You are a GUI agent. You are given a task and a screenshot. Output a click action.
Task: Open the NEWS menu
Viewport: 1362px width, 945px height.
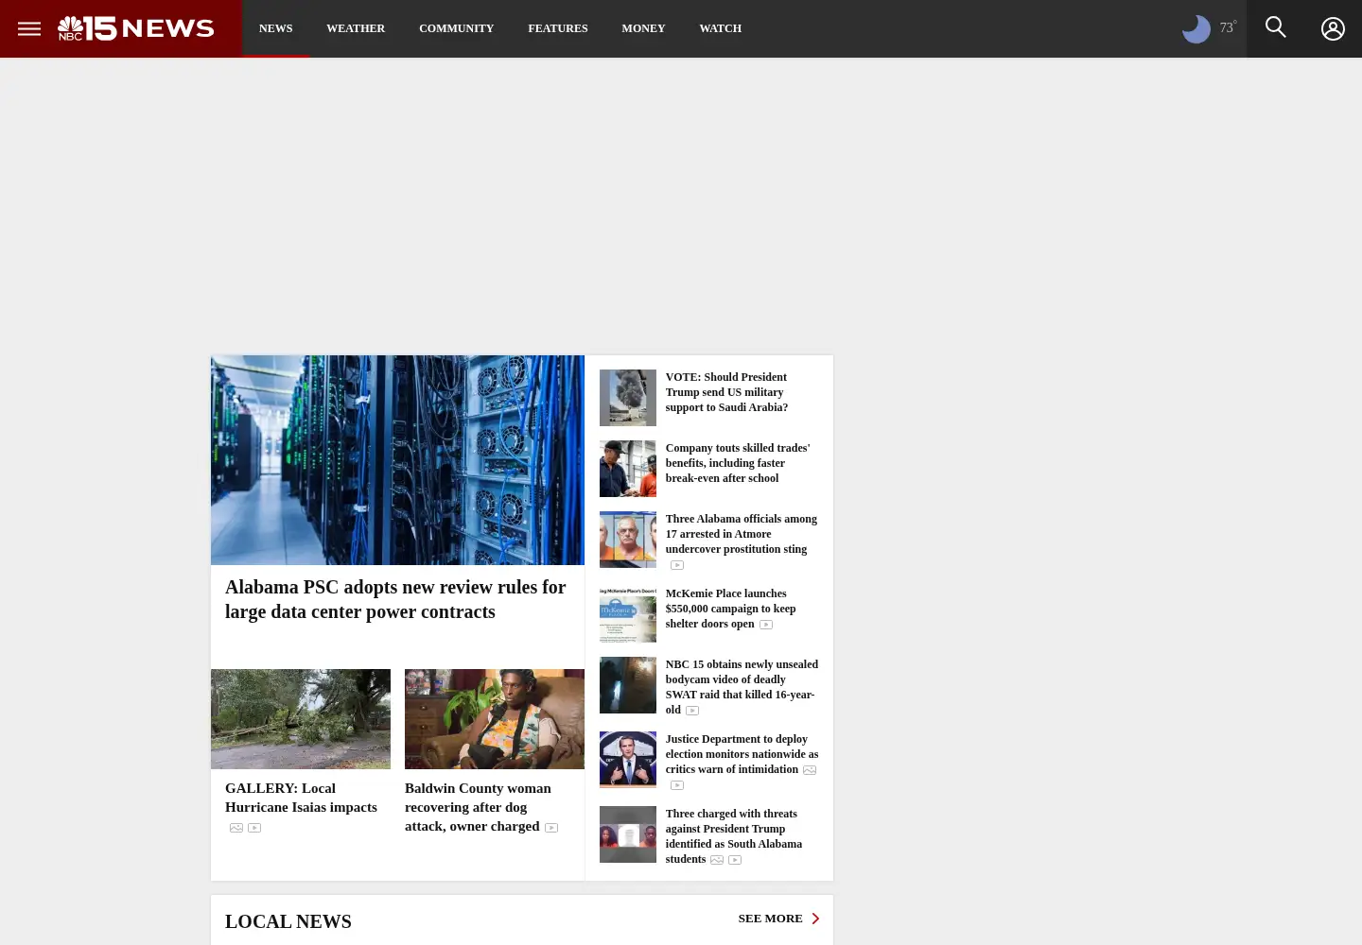276,28
